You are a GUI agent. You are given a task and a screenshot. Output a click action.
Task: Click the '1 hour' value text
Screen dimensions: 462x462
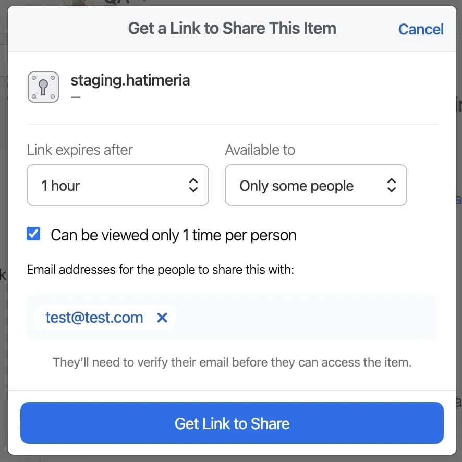pyautogui.click(x=60, y=186)
